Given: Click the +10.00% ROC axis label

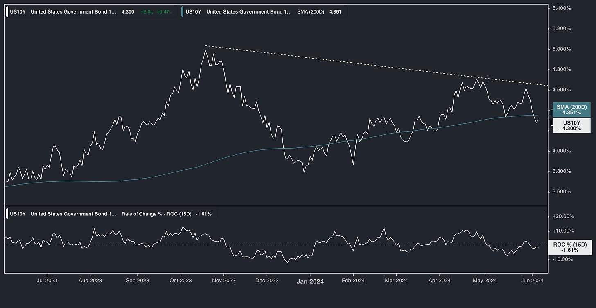Looking at the screenshot, I should pos(563,231).
